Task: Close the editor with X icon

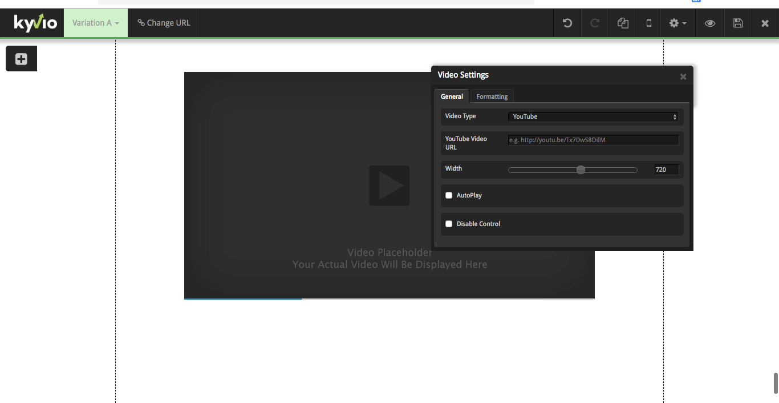Action: [x=765, y=23]
